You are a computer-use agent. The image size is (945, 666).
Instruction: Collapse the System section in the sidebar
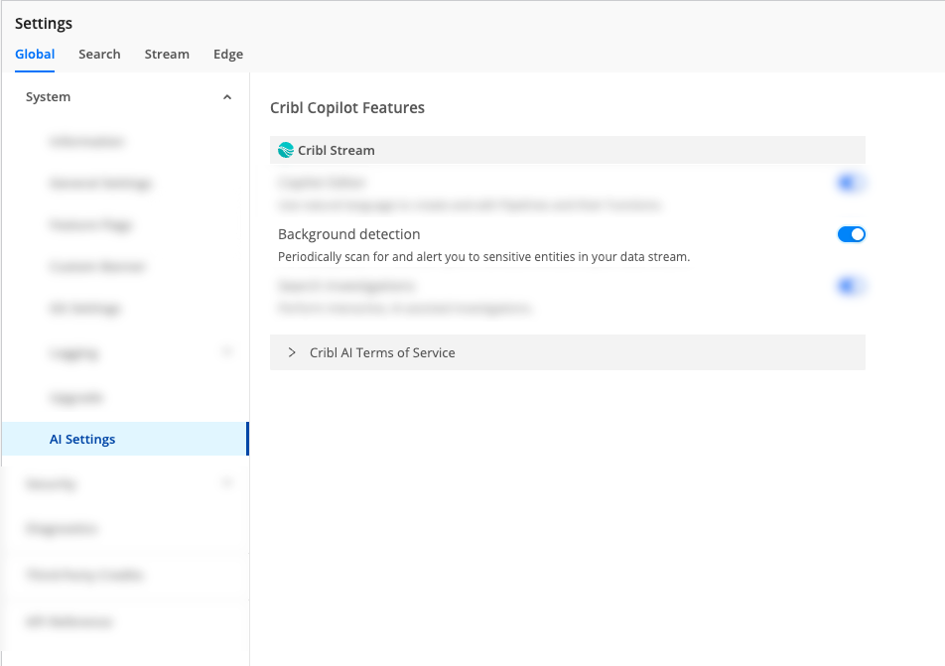click(x=227, y=96)
